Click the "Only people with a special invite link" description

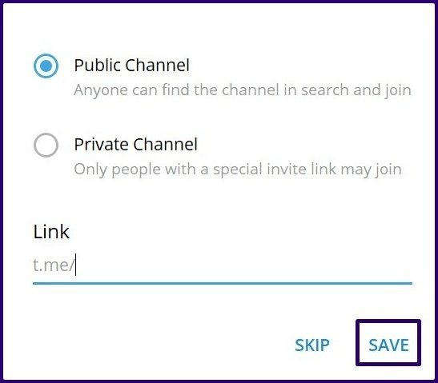238,170
